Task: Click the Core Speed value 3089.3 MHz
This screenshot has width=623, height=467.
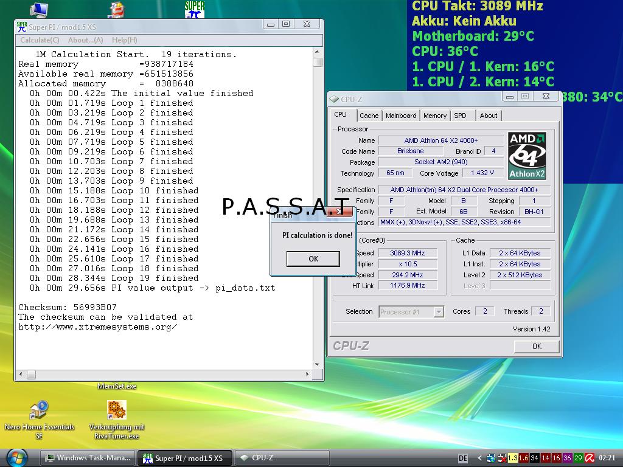Action: click(x=408, y=253)
